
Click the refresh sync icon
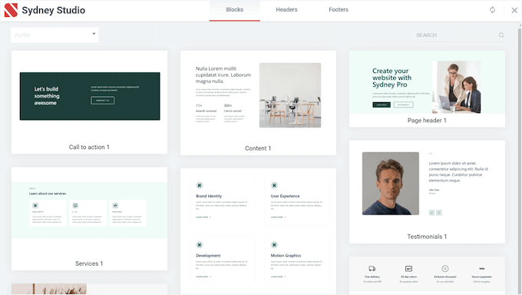[492, 10]
